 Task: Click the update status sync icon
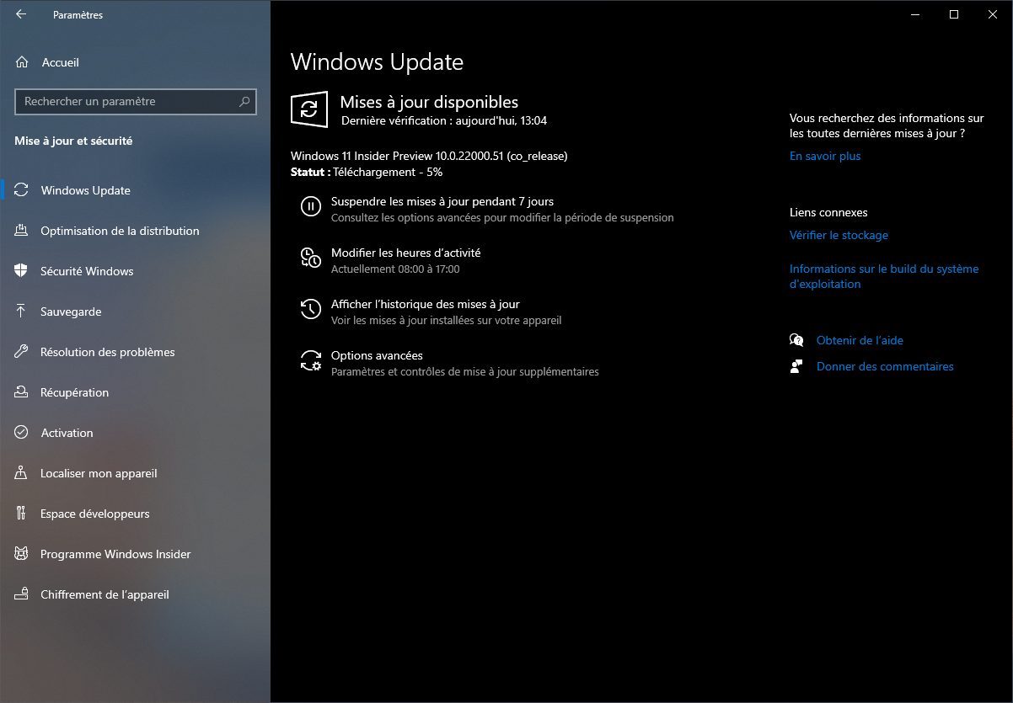tap(309, 109)
